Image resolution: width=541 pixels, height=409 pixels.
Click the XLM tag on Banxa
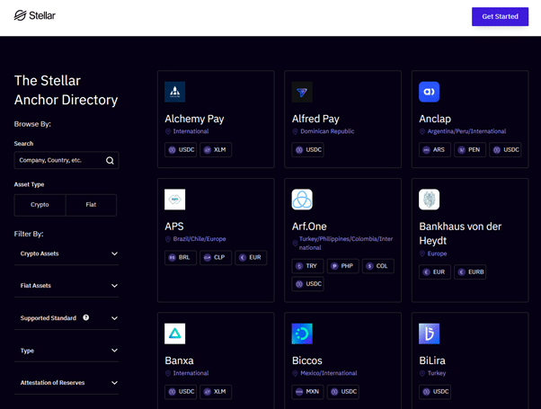216,392
